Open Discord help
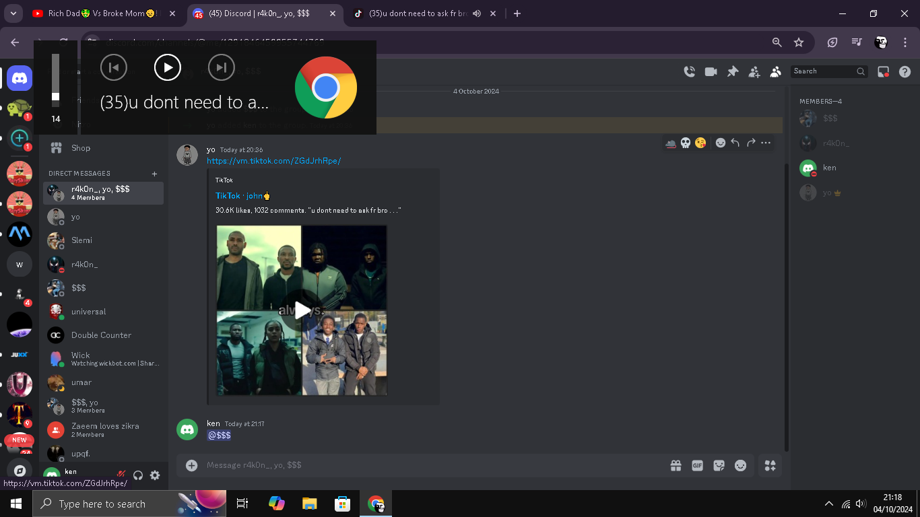The width and height of the screenshot is (920, 517). click(905, 71)
